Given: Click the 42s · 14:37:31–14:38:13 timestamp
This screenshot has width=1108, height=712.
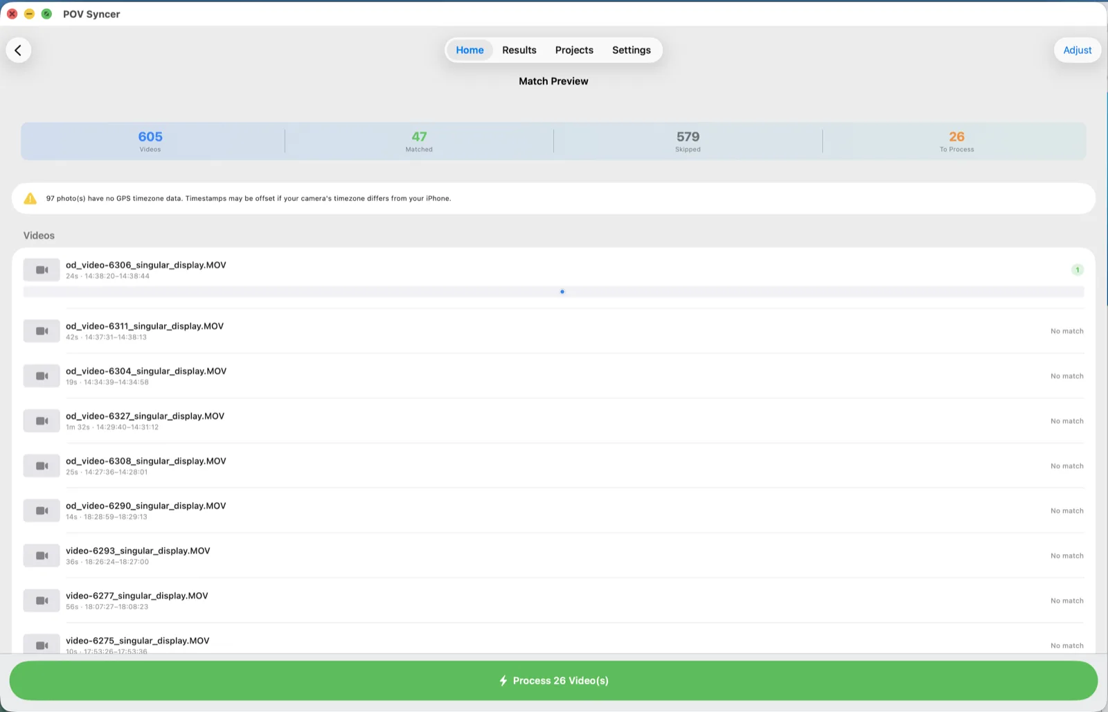Looking at the screenshot, I should click(106, 337).
